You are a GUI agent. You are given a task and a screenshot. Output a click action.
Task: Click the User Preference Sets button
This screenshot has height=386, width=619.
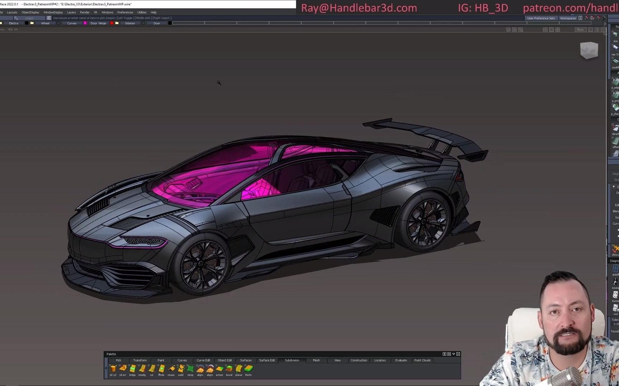coord(541,18)
